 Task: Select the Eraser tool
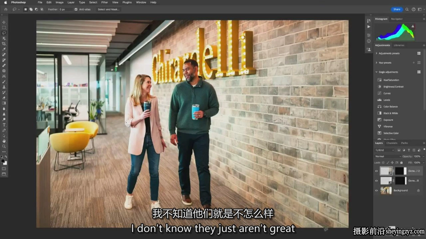tap(4, 98)
